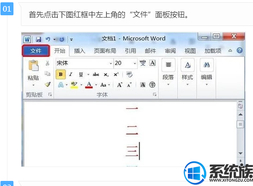Open the 审阅 ribbon tab
Image resolution: width=253 pixels, height=186 pixels.
(170, 51)
